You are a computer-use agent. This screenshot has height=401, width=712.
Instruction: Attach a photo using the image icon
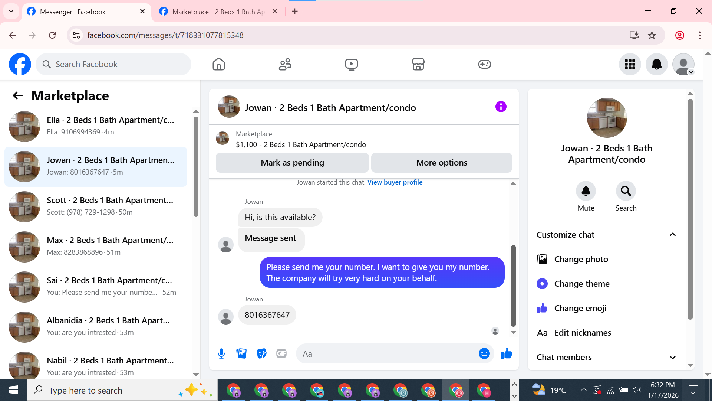point(241,353)
